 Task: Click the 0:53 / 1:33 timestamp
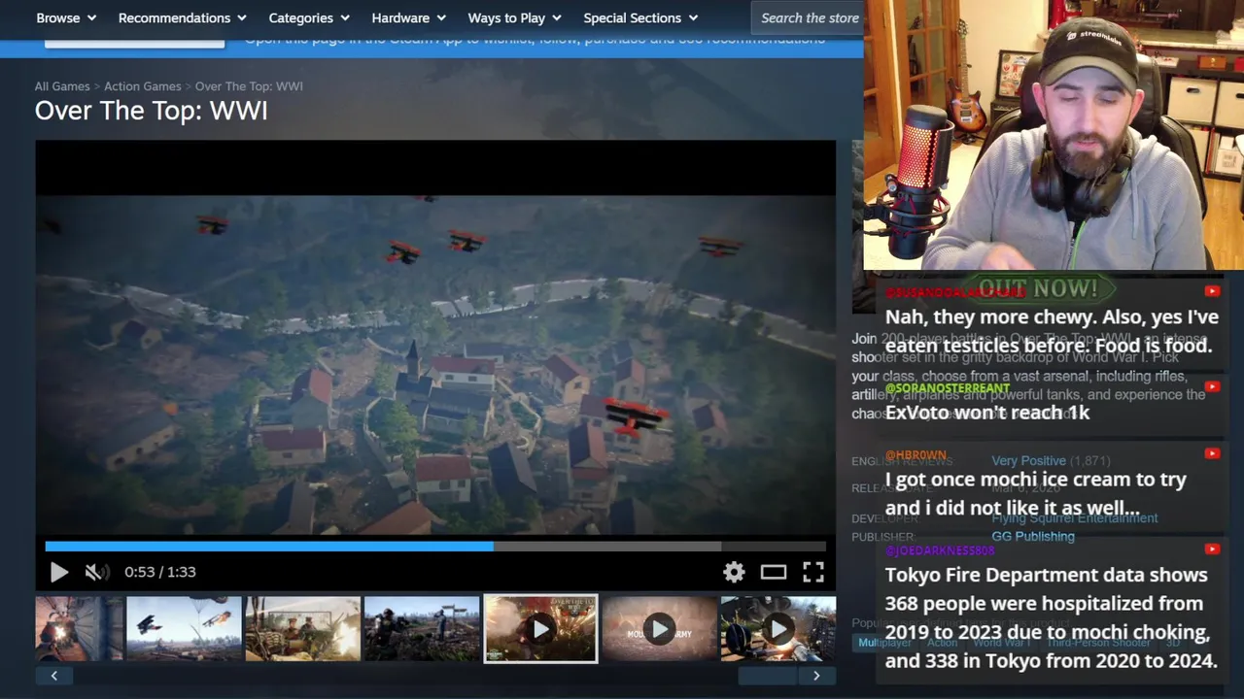160,572
